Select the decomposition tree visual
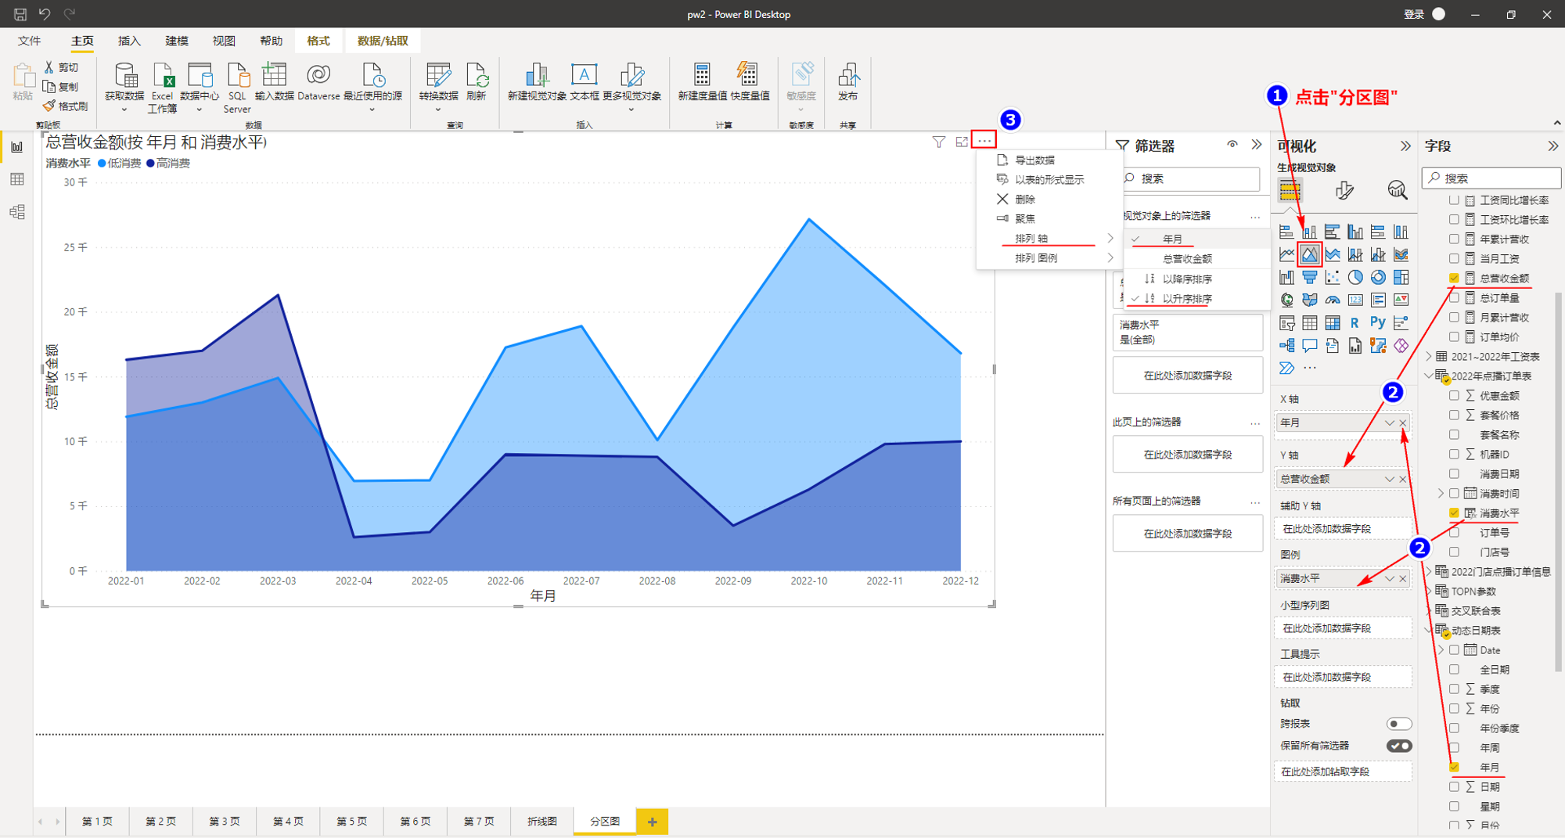Image resolution: width=1565 pixels, height=838 pixels. [x=1286, y=345]
